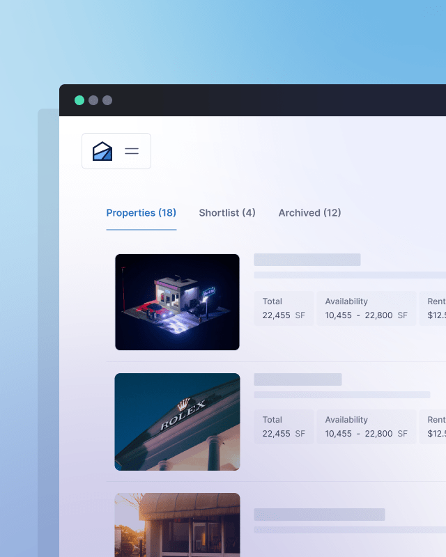Click Total 22,455 SF in Rolex listing
The height and width of the screenshot is (557, 446).
[284, 427]
